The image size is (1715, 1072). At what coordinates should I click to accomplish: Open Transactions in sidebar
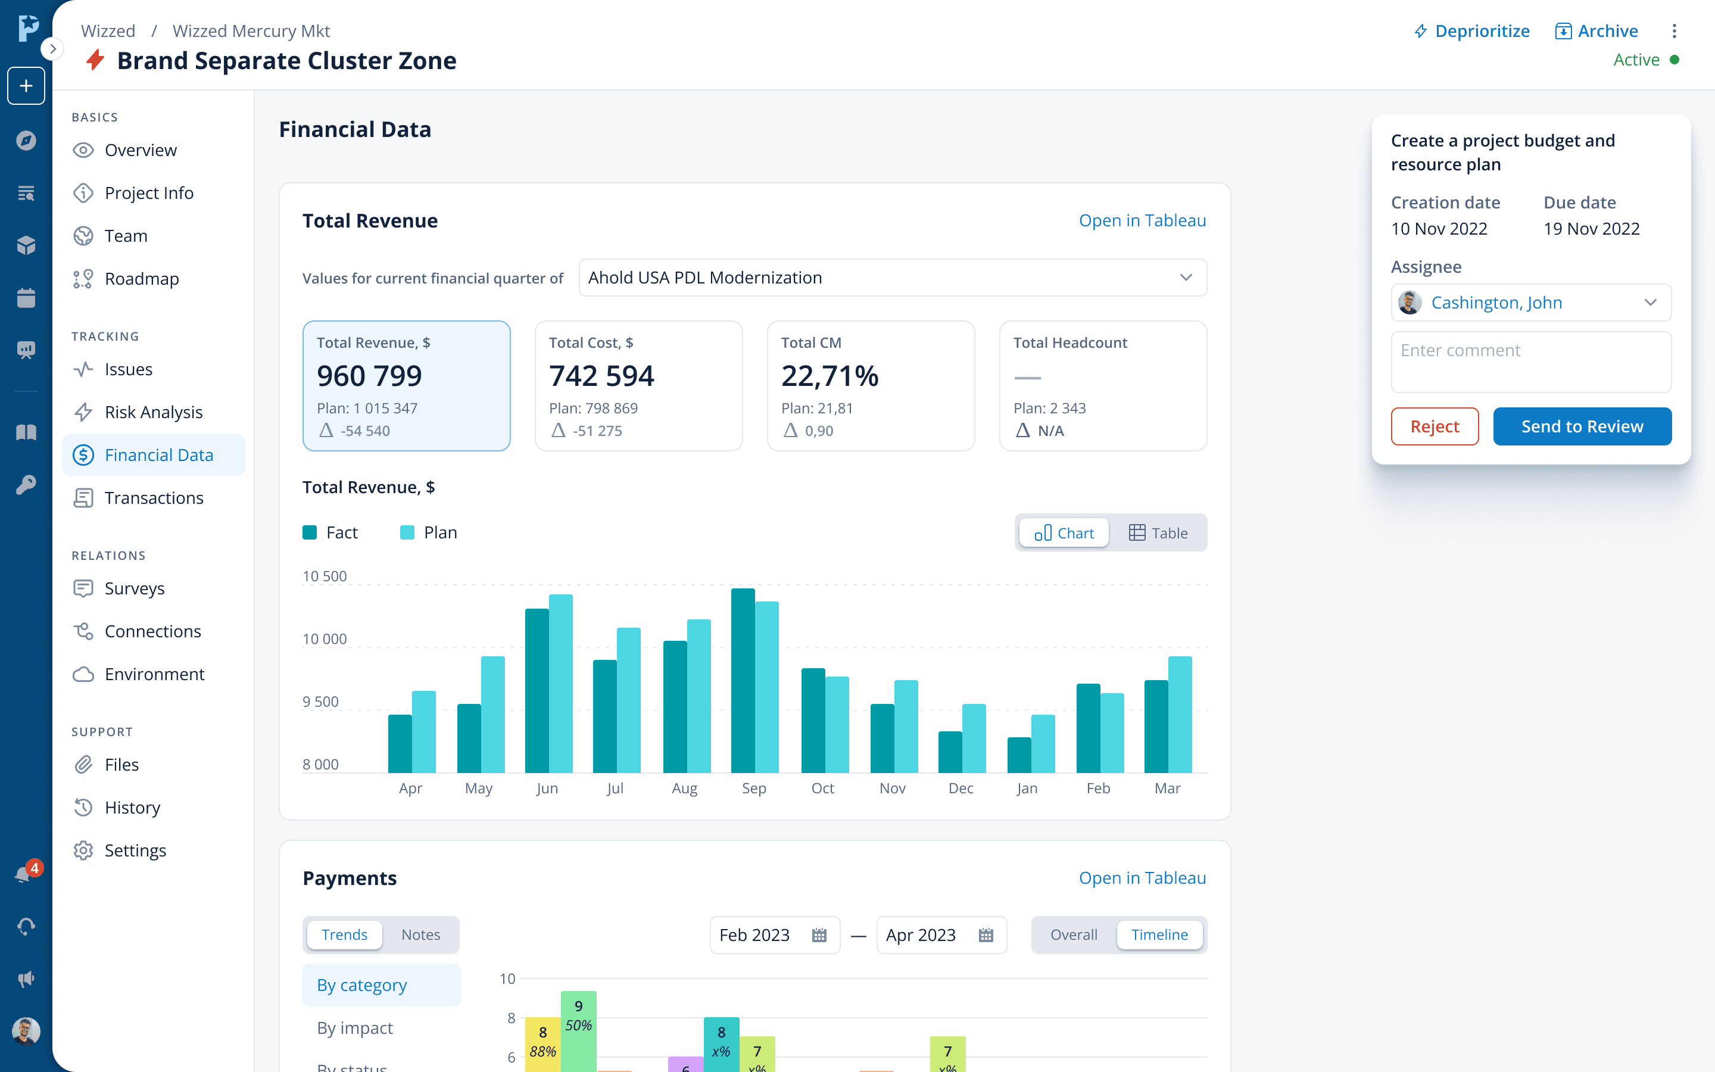click(154, 498)
